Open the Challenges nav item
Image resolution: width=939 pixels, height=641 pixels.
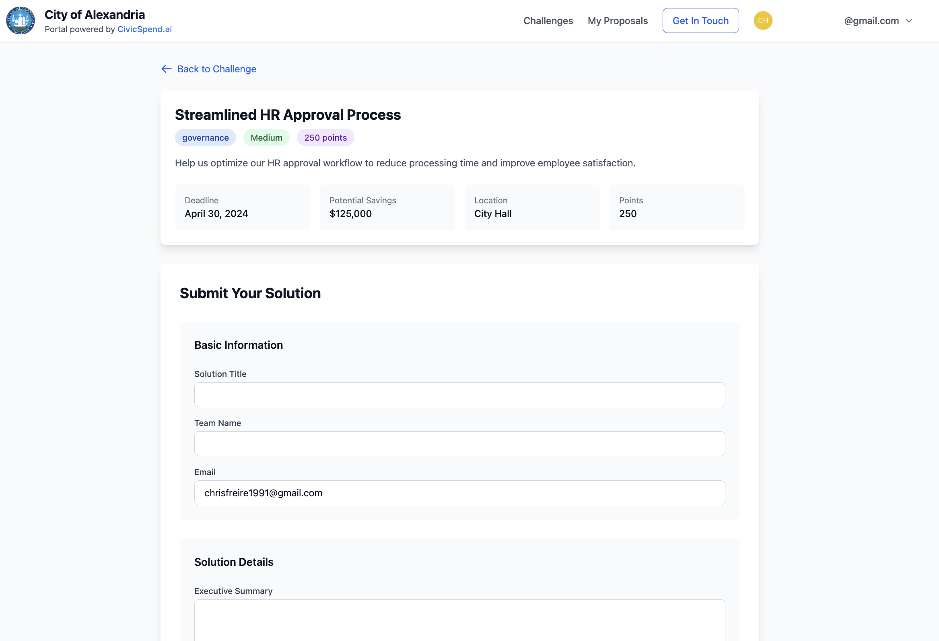pyautogui.click(x=548, y=21)
